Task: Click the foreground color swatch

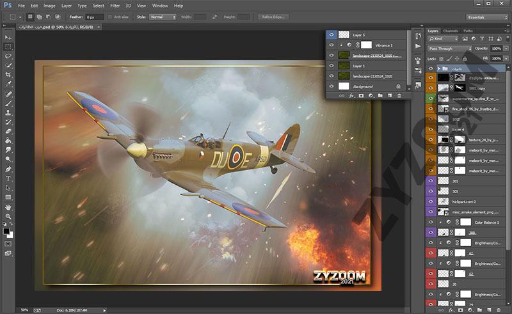Action: [x=6, y=231]
